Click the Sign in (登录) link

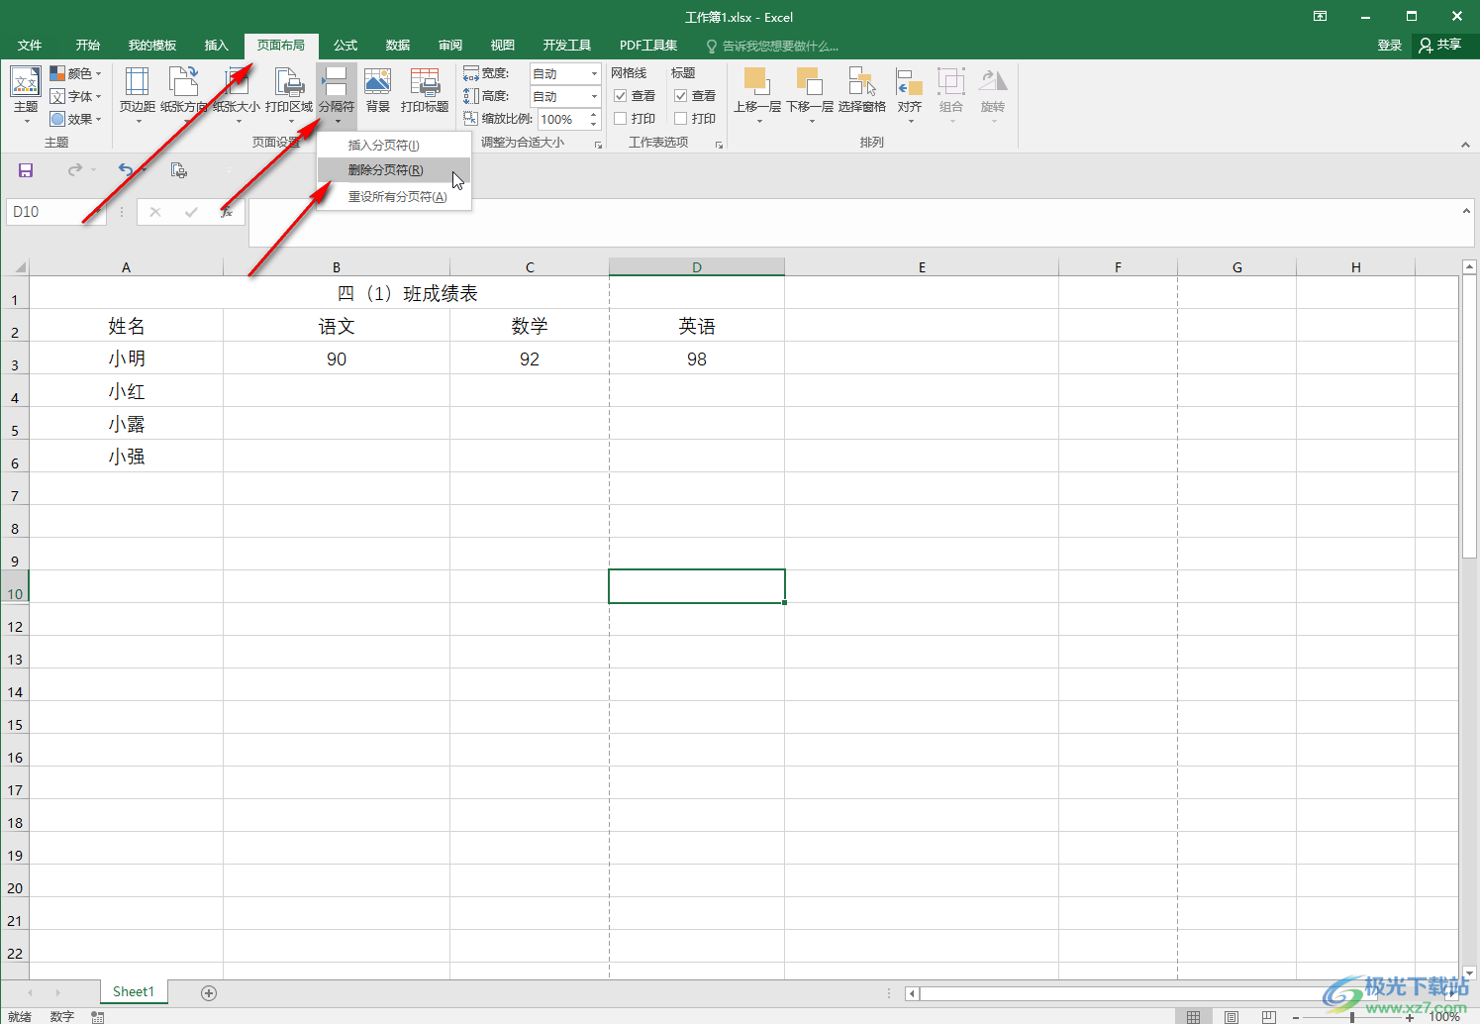coord(1390,45)
